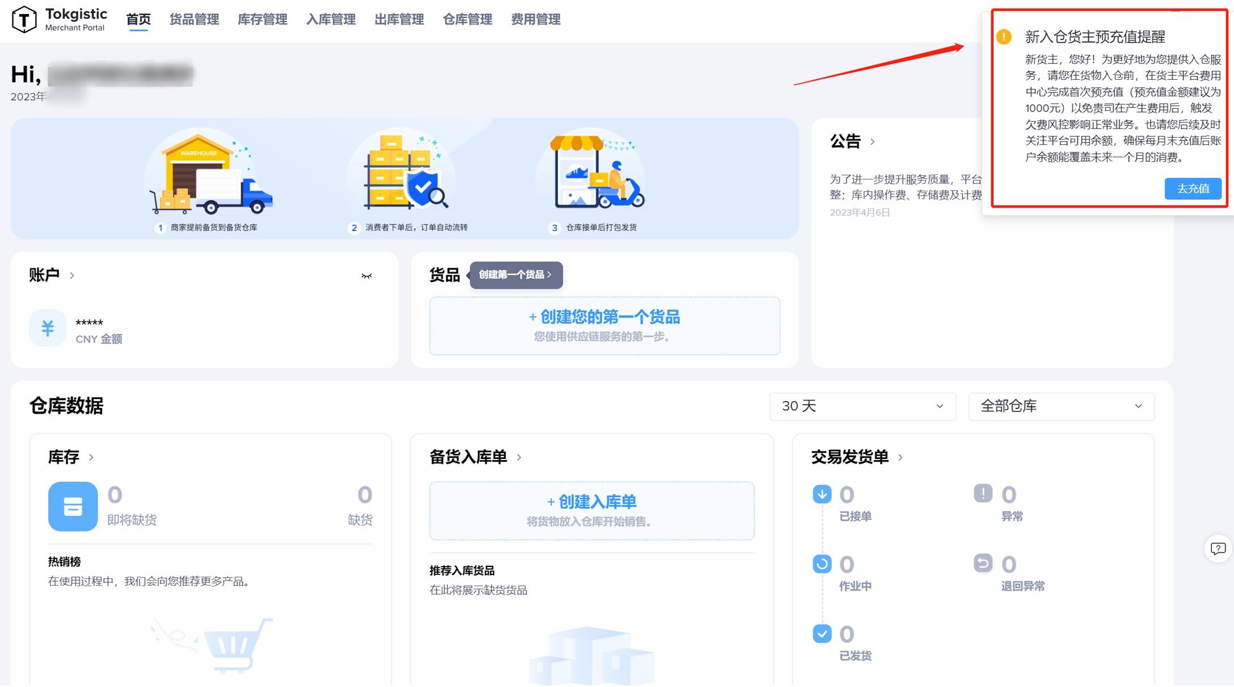
Task: Select the 库存 inventory box icon
Action: (x=73, y=506)
